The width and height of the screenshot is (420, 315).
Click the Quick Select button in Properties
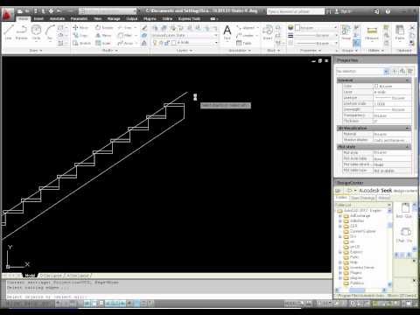coord(410,71)
